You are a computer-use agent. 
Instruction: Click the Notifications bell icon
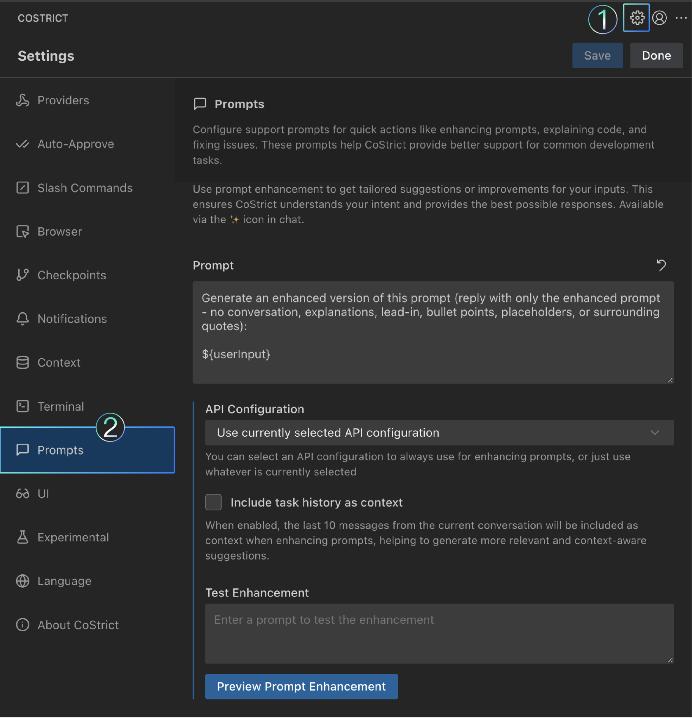point(23,319)
